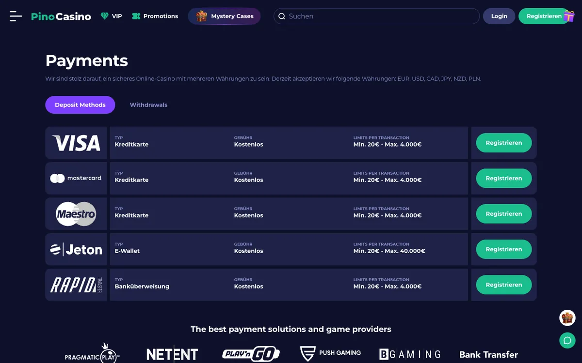Click the Rapid Transfer logo
The height and width of the screenshot is (363, 582).
click(76, 285)
